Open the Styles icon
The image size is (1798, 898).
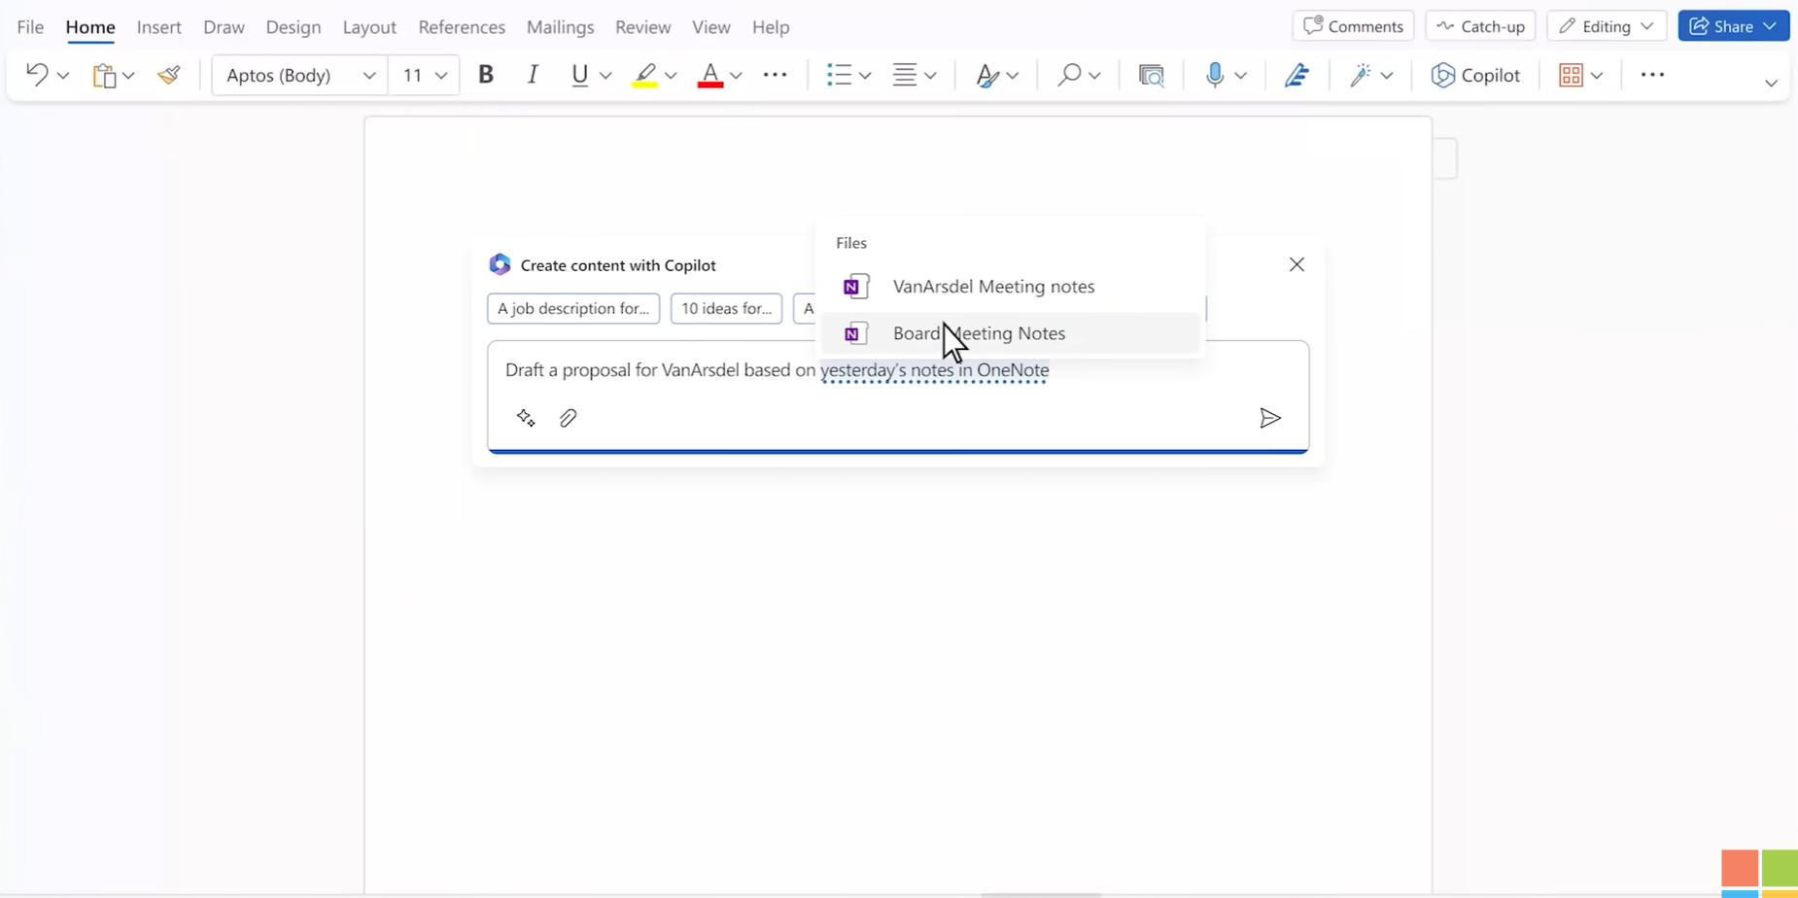click(988, 75)
